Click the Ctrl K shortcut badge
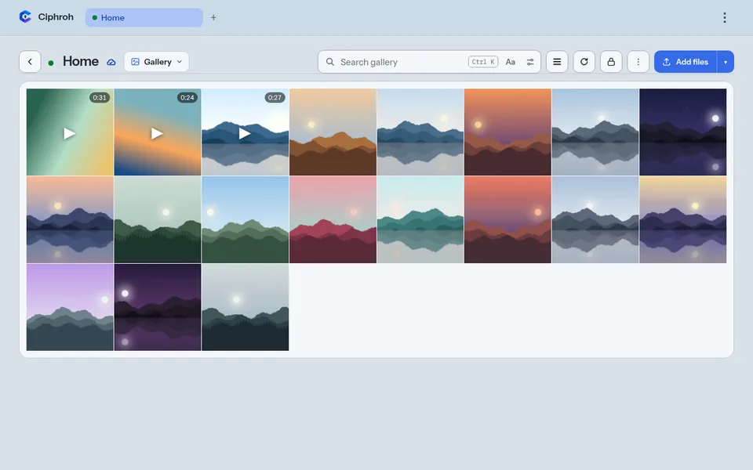Screen dimensions: 753x470 pyautogui.click(x=483, y=62)
